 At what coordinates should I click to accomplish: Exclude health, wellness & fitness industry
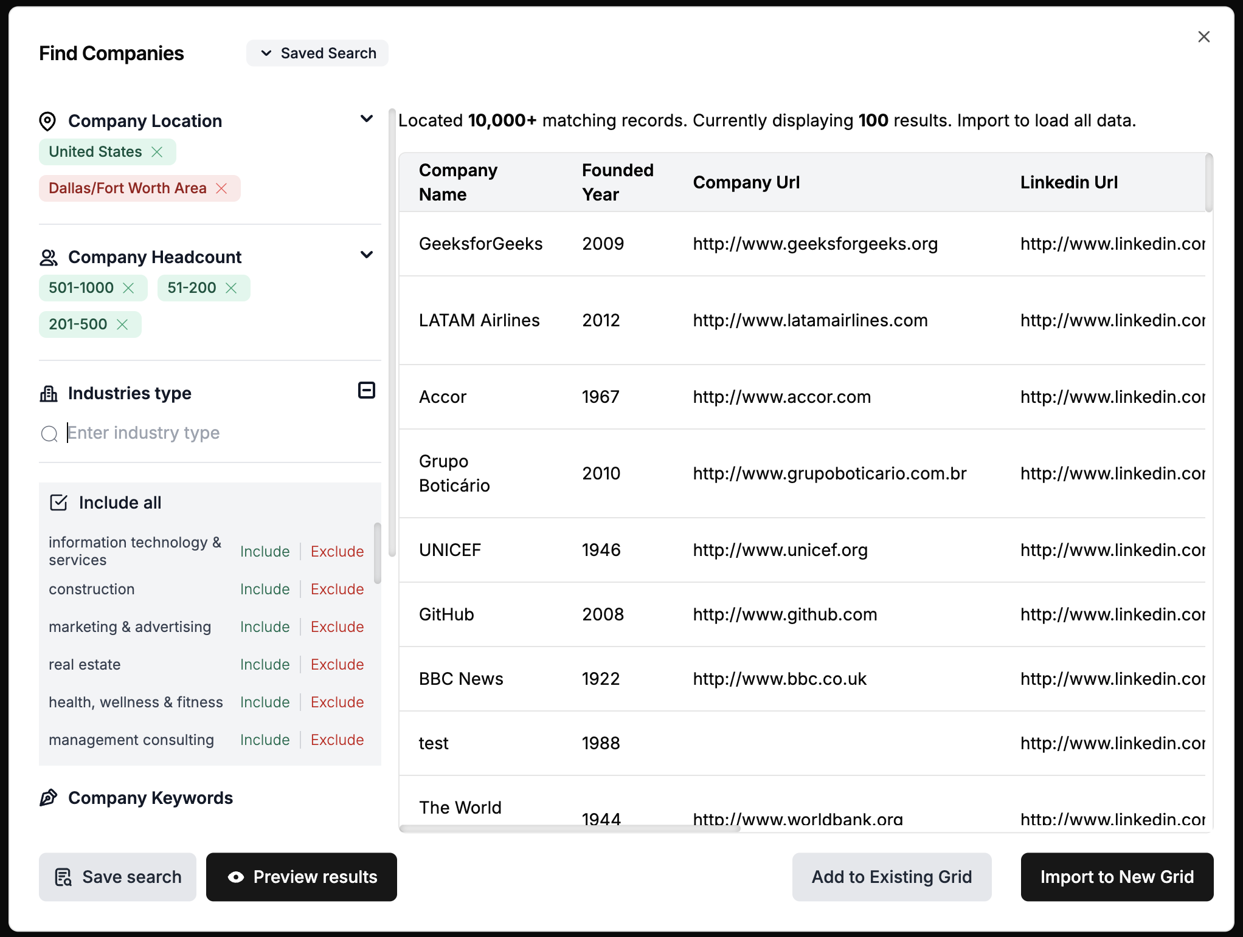(338, 702)
